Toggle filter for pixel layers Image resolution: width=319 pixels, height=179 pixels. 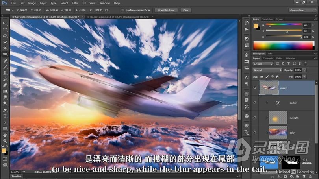coord(277,64)
